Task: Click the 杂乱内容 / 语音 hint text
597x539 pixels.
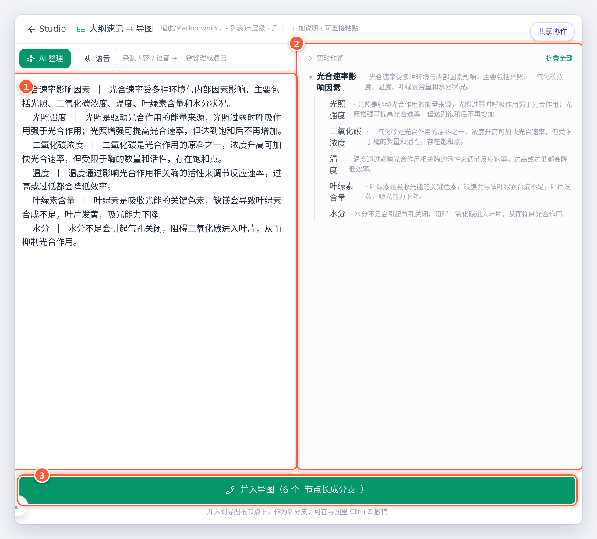Action: (174, 58)
